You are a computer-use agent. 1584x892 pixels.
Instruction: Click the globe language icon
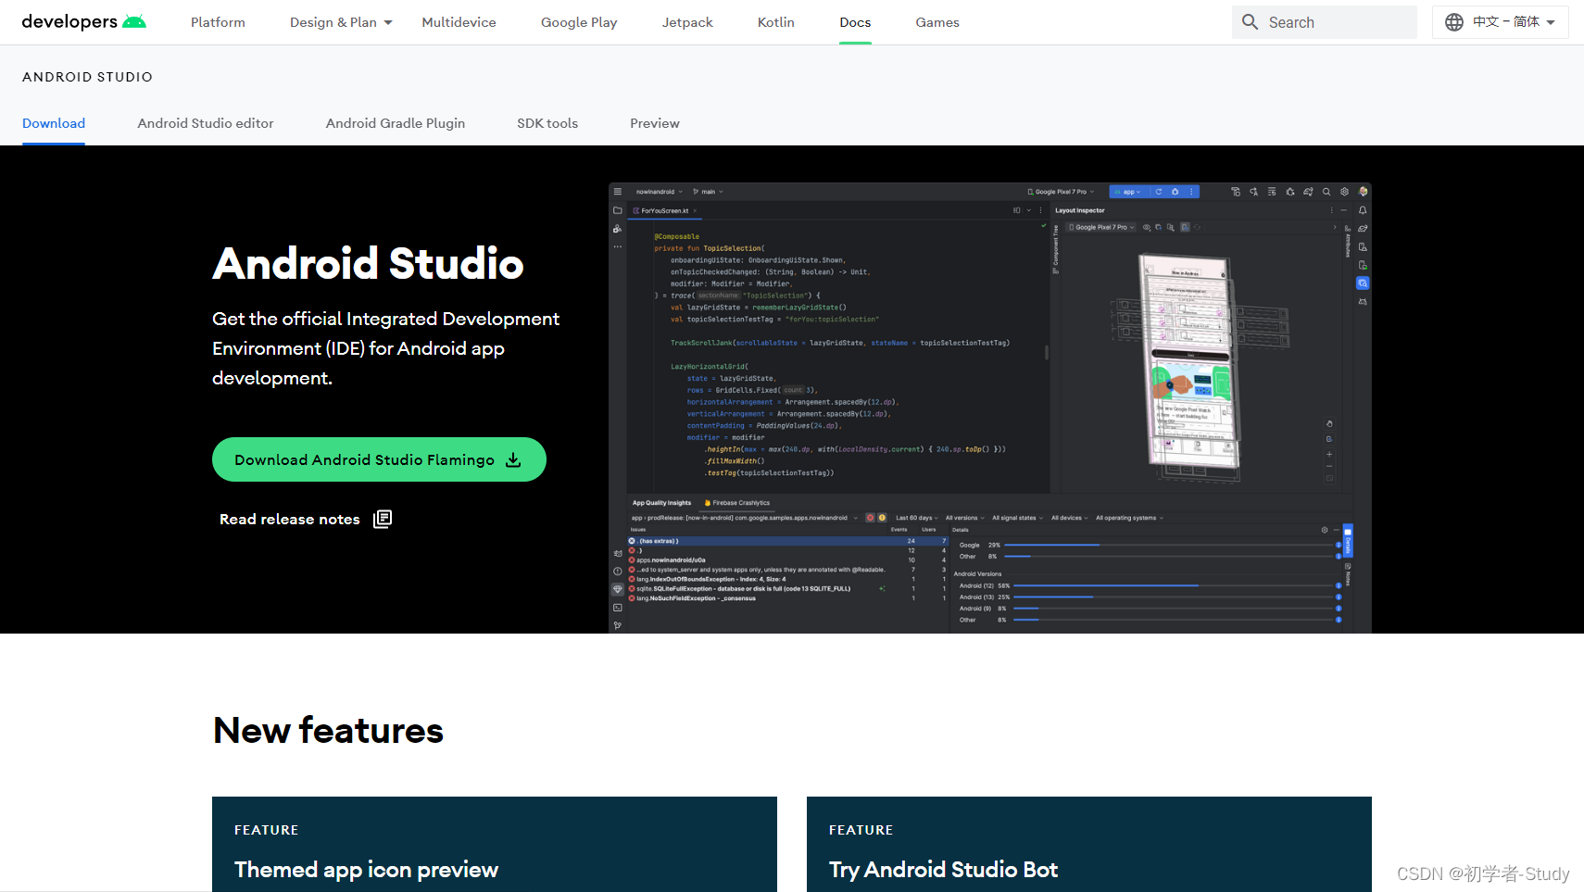pyautogui.click(x=1454, y=22)
